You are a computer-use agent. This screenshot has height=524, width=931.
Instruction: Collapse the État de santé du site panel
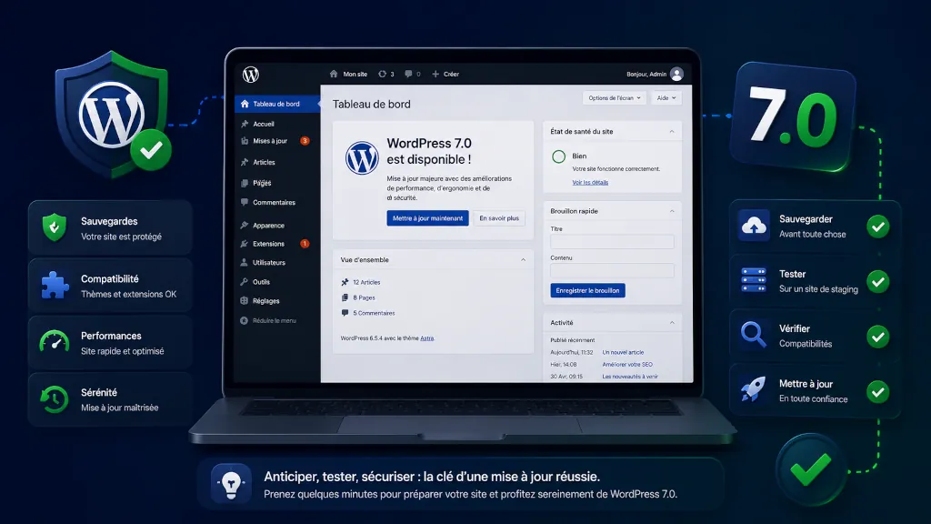click(x=672, y=131)
